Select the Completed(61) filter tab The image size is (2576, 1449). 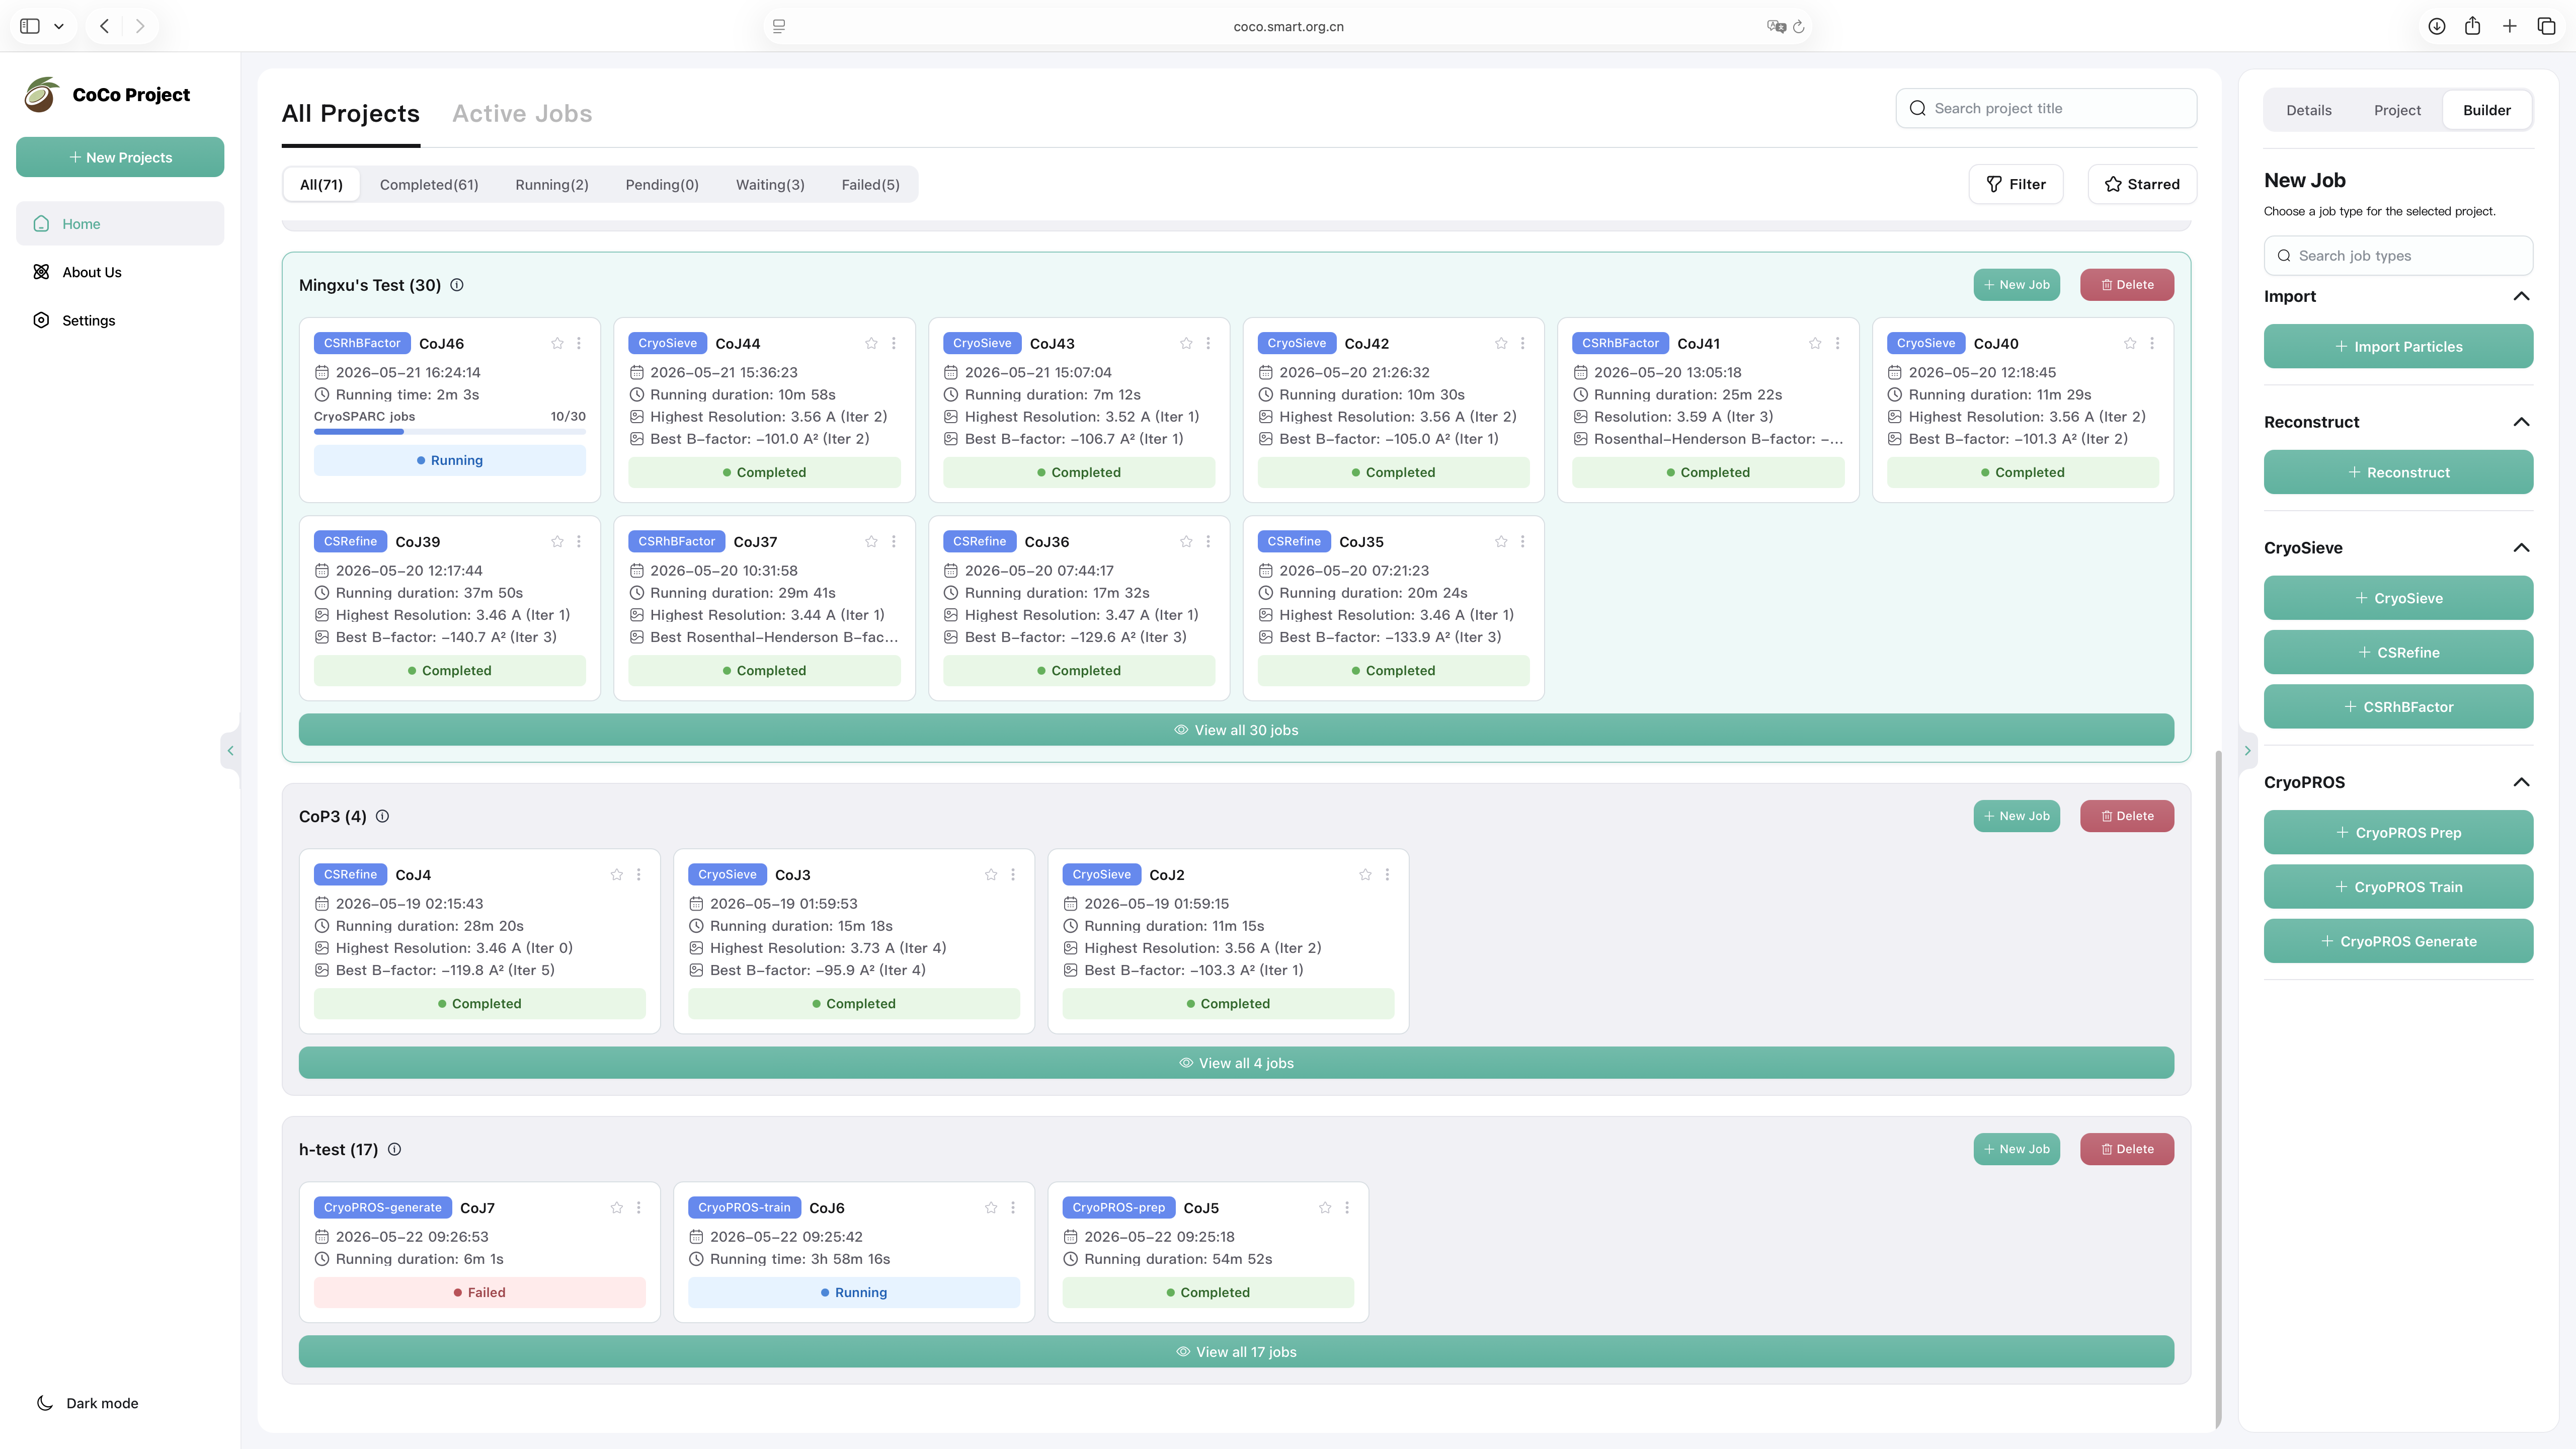point(429,185)
